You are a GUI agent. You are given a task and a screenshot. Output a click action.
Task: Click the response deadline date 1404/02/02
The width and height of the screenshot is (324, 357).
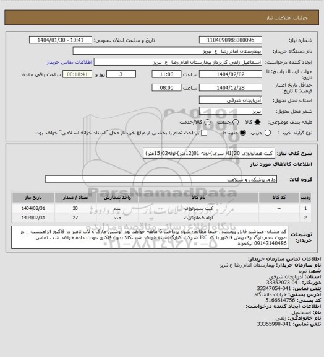[231, 74]
